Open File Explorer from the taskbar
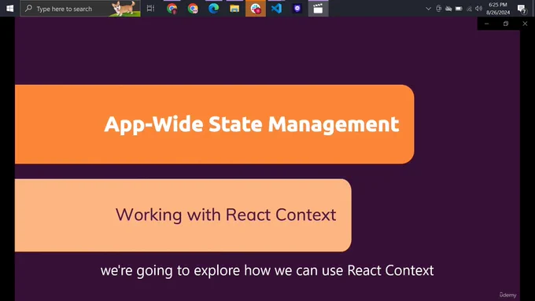Screen dimensions: 535x301 [234, 9]
